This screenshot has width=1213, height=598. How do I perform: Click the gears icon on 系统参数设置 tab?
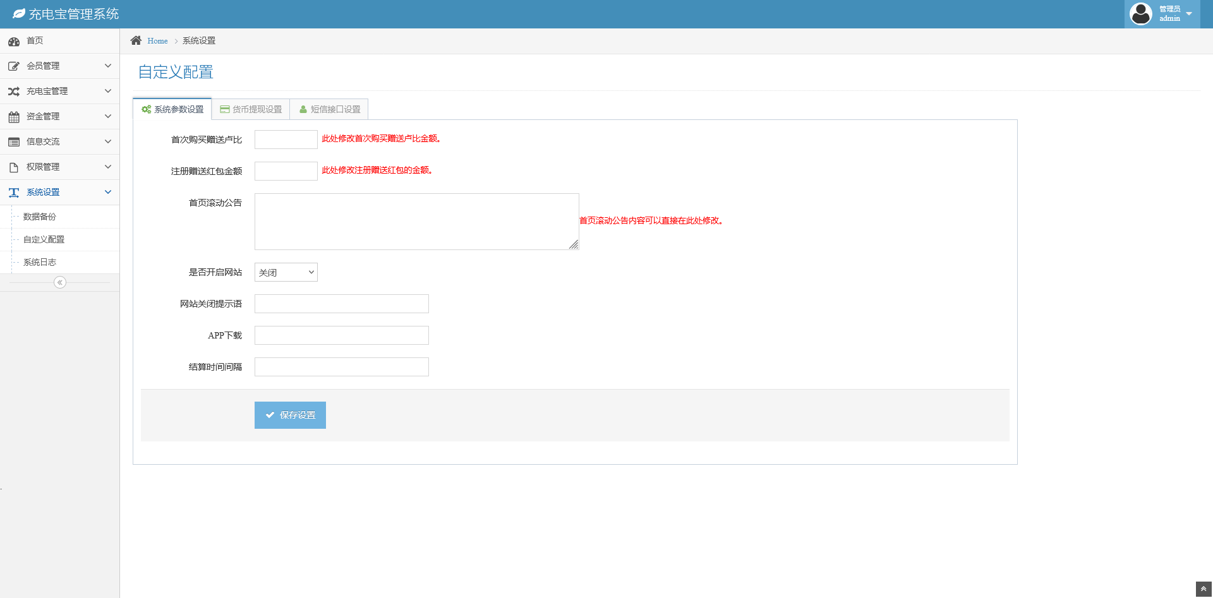pyautogui.click(x=146, y=109)
